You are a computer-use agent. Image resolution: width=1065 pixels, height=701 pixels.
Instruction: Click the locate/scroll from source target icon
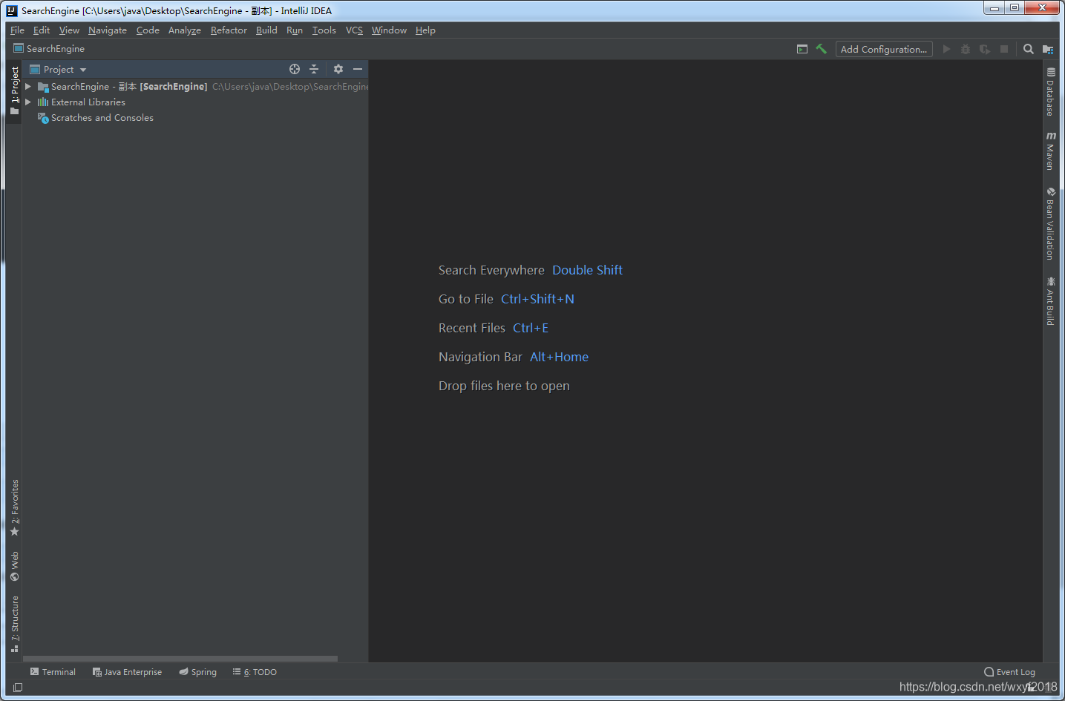(x=295, y=69)
